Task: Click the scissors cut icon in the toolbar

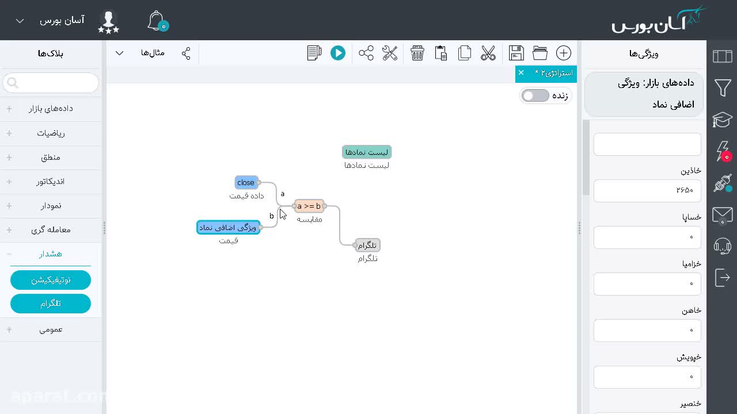Action: 488,53
